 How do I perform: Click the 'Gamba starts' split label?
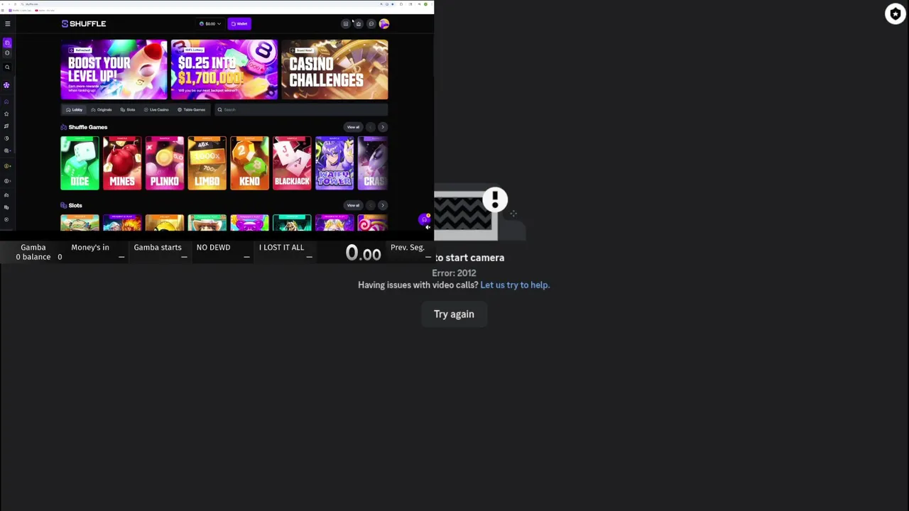(x=158, y=247)
